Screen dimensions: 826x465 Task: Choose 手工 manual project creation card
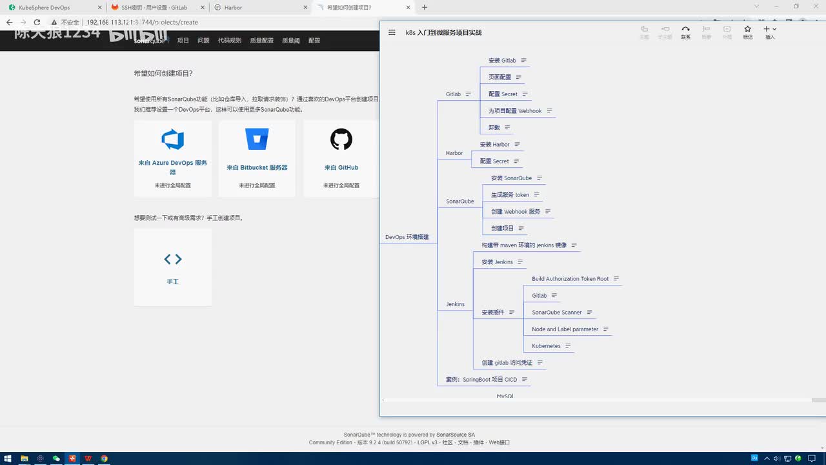click(x=173, y=267)
